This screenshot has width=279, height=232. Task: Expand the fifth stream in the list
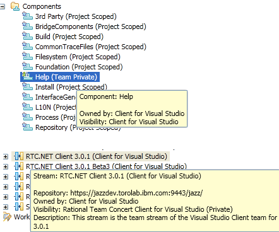click(x=6, y=197)
